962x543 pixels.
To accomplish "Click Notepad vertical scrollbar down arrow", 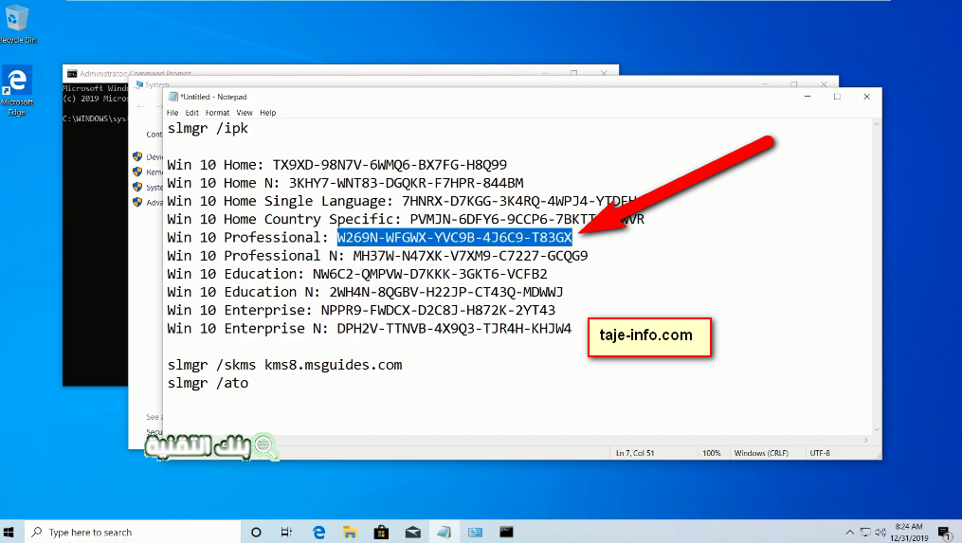I will coord(877,429).
